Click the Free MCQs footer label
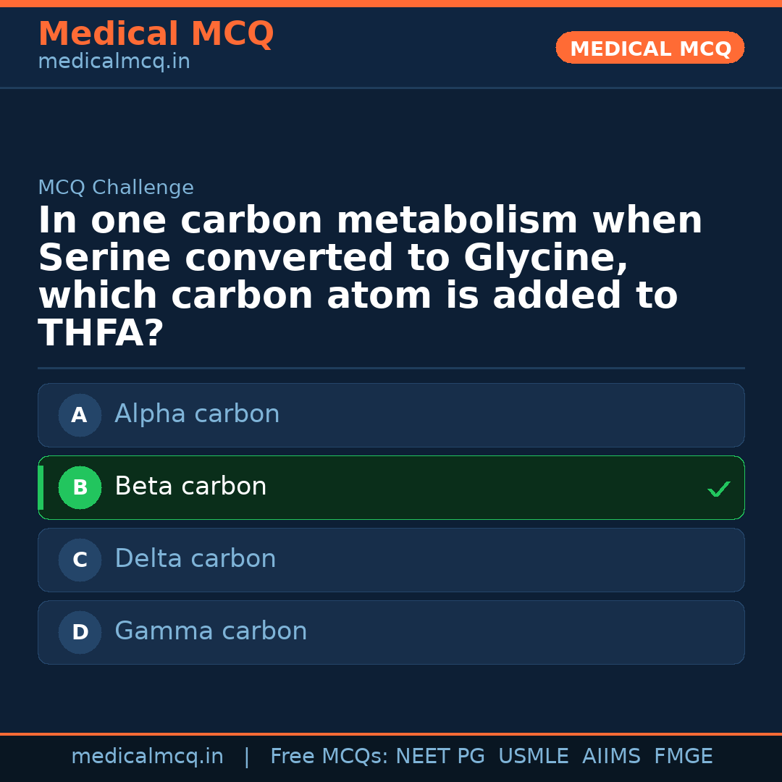This screenshot has width=782, height=782. pos(329,757)
